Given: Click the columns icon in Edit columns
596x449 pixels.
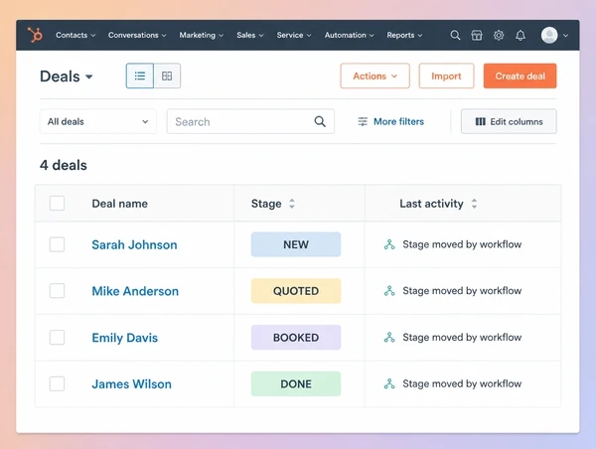Looking at the screenshot, I should point(481,121).
